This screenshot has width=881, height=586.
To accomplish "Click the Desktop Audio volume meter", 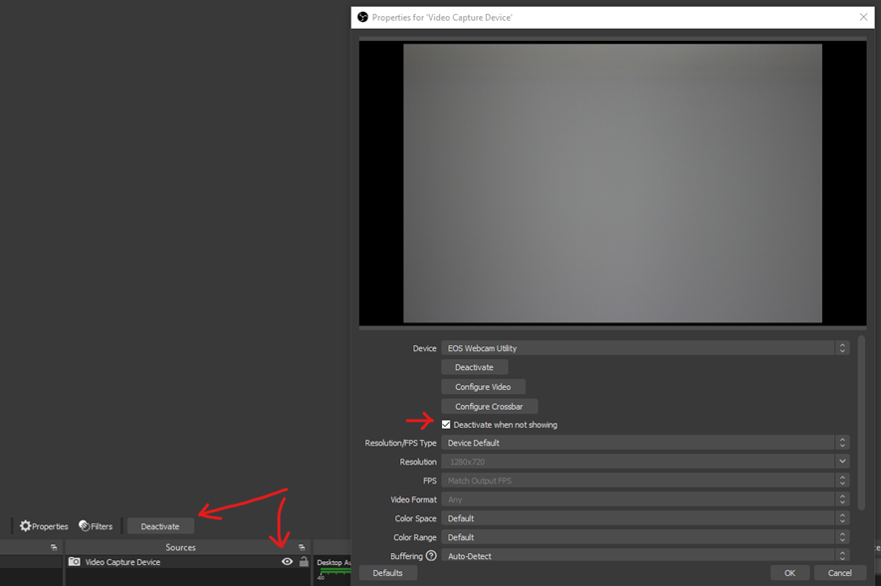I will point(334,571).
